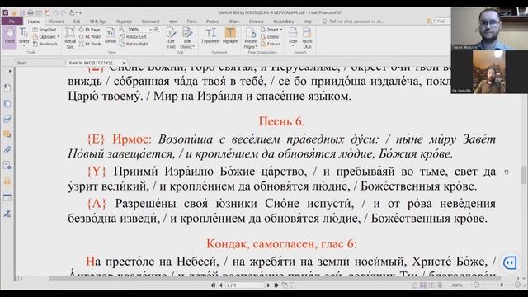The height and width of the screenshot is (297, 528).
Task: Choose Fit Visible view
Action: click(90, 44)
